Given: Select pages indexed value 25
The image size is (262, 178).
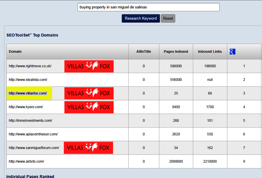Looking at the screenshot, I should (176, 93).
